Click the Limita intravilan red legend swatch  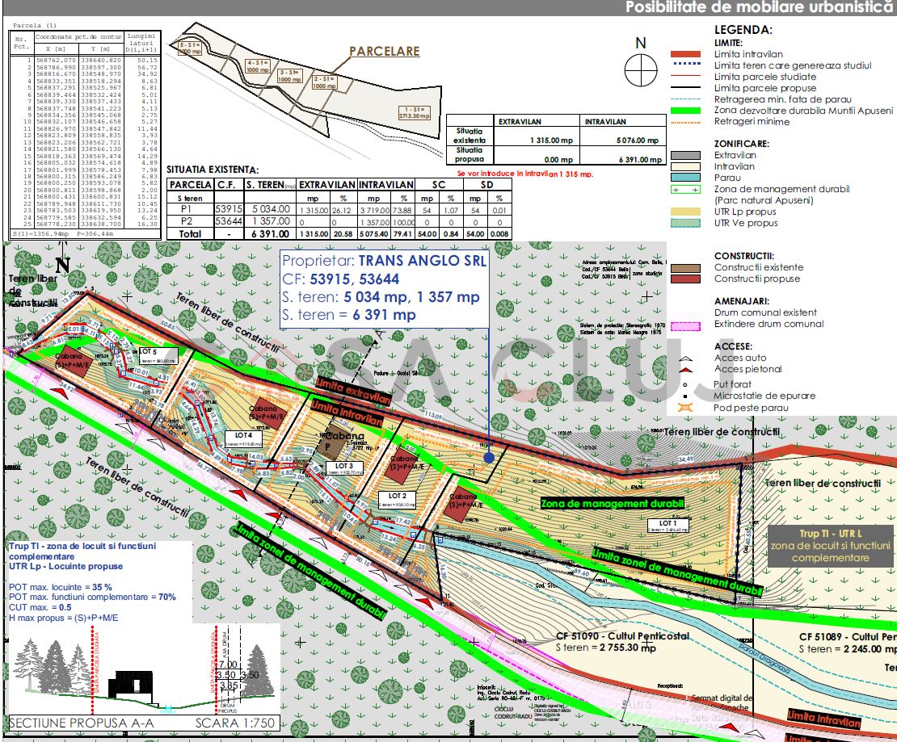(685, 54)
